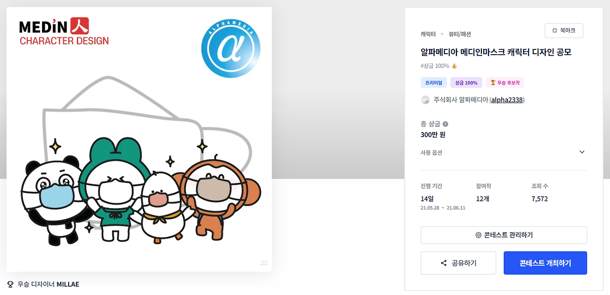This screenshot has height=295, width=610.
Task: Select the 캐릭터 category breadcrumb
Action: click(428, 34)
